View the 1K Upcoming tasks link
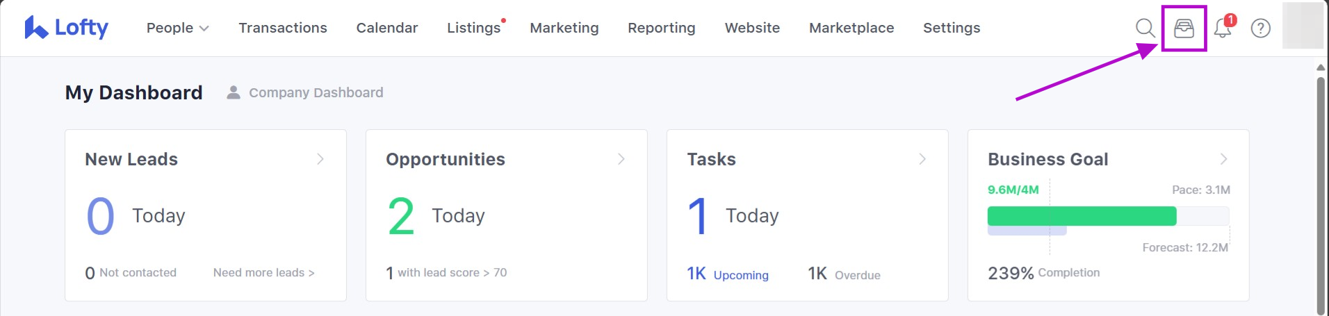Viewport: 1329px width, 316px height. 728,274
